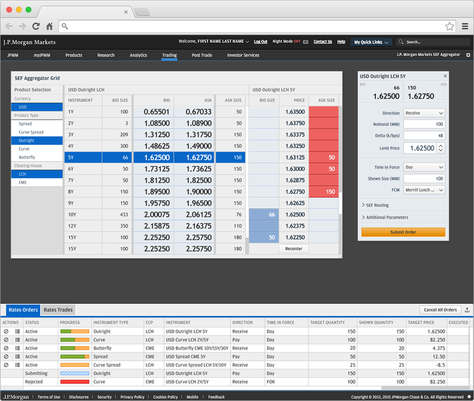Select Outright product type
The height and width of the screenshot is (401, 474).
tap(37, 141)
